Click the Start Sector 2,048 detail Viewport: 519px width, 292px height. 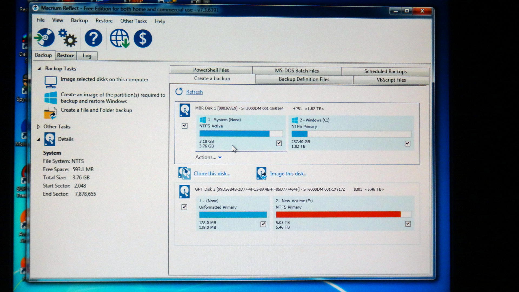pyautogui.click(x=64, y=186)
